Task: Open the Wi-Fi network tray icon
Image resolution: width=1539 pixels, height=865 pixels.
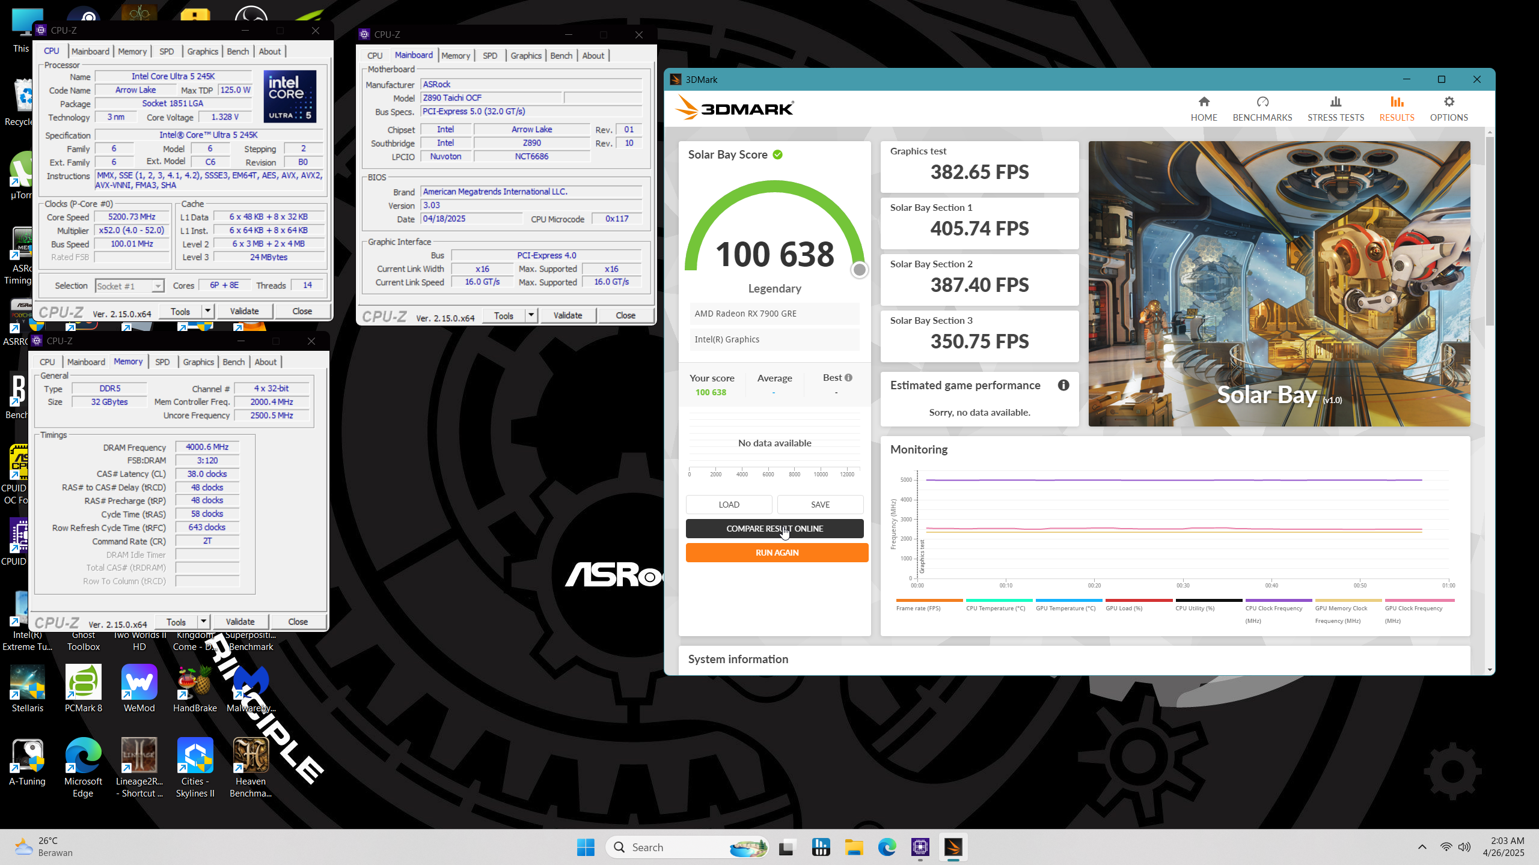Action: pyautogui.click(x=1446, y=847)
